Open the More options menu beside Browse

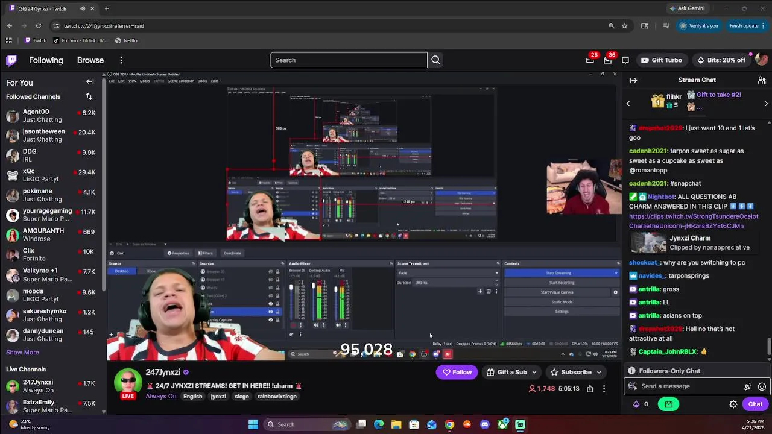click(x=121, y=60)
